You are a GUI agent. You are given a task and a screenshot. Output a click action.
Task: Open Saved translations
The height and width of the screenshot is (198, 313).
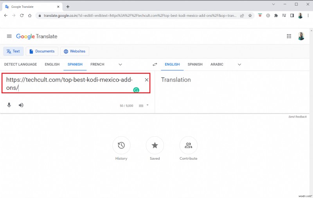(x=155, y=149)
